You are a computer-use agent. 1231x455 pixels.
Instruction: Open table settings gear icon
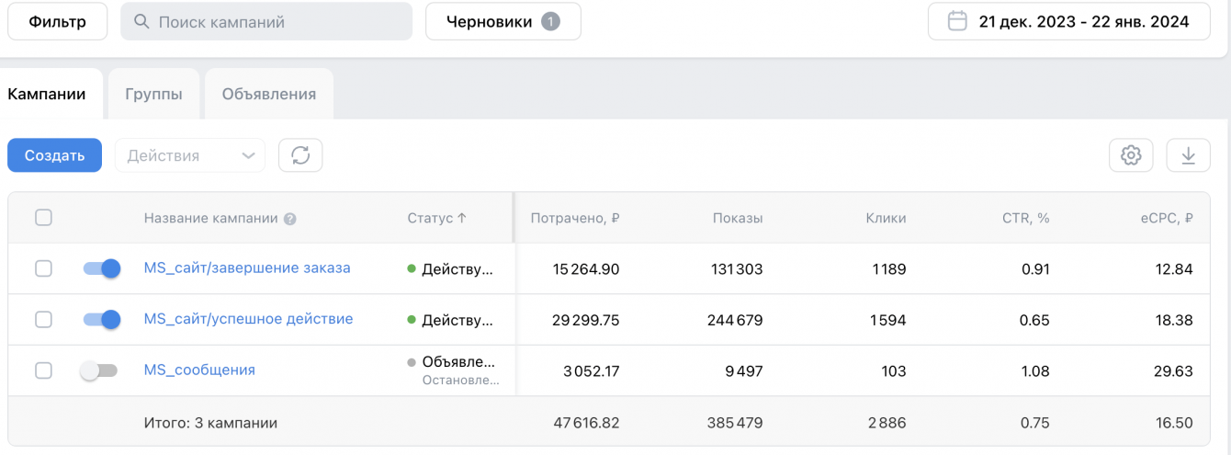point(1131,155)
